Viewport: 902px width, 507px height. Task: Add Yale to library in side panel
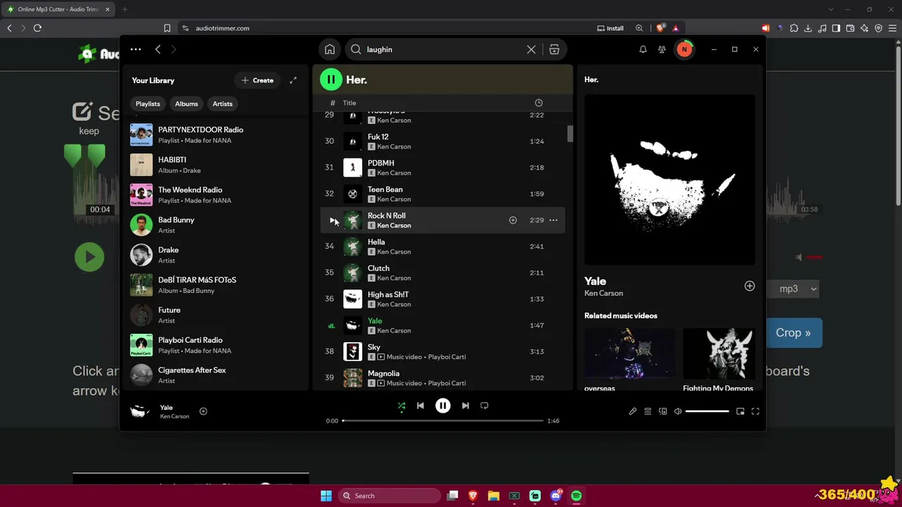[750, 286]
